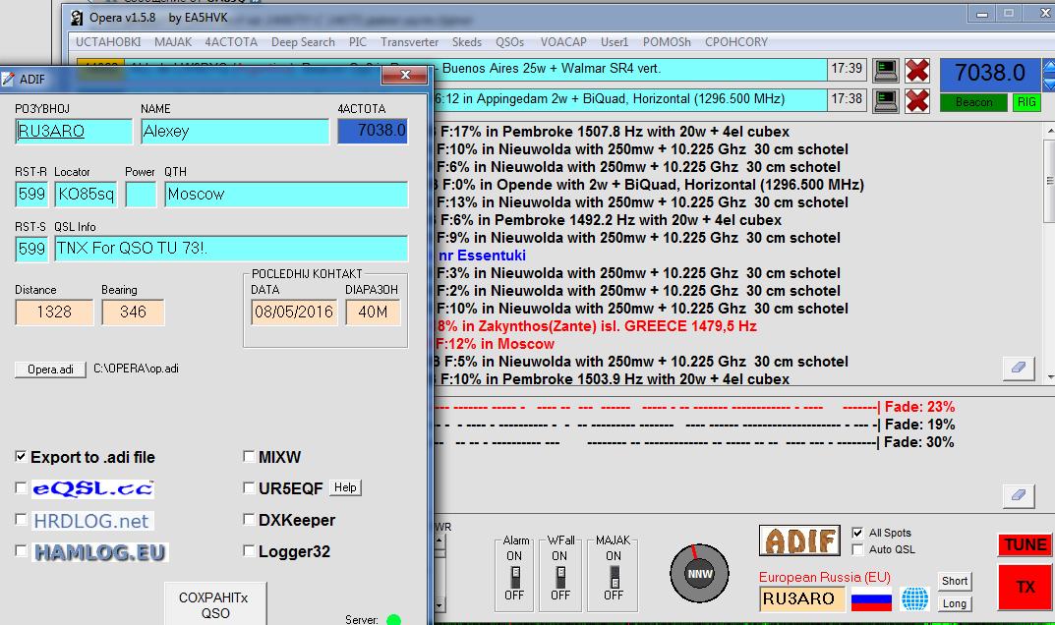
Task: Click the ADIF logo icon
Action: (798, 540)
